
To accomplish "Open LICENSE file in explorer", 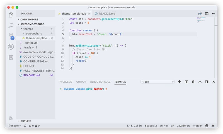I will click(x=29, y=66).
